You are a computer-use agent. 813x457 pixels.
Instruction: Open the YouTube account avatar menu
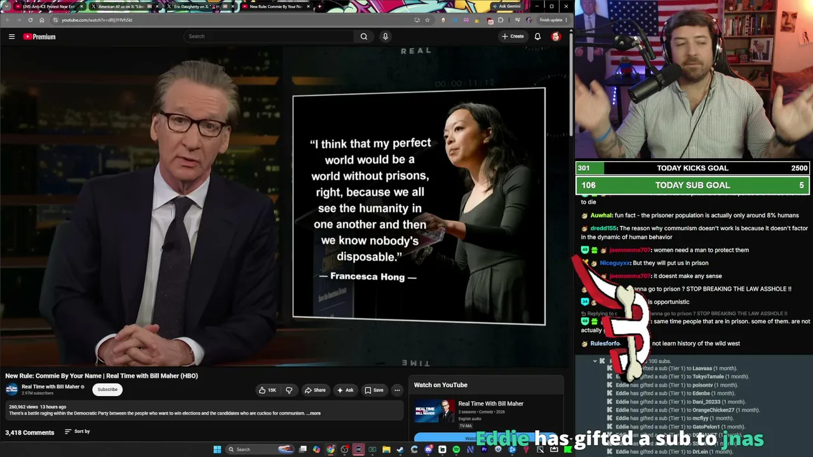click(556, 36)
